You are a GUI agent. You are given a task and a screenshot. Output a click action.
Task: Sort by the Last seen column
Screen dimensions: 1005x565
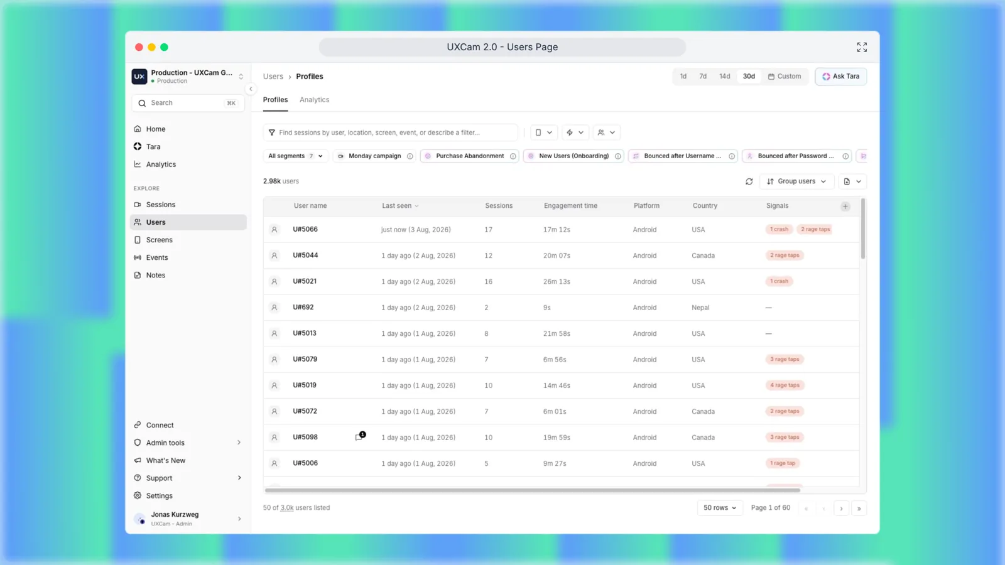pyautogui.click(x=400, y=206)
